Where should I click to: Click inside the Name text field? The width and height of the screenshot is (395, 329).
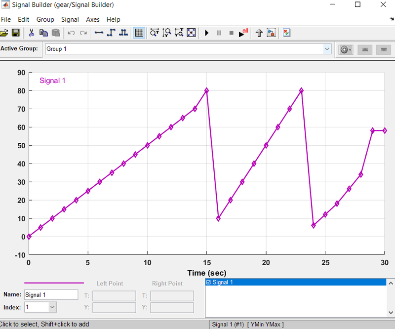point(51,294)
